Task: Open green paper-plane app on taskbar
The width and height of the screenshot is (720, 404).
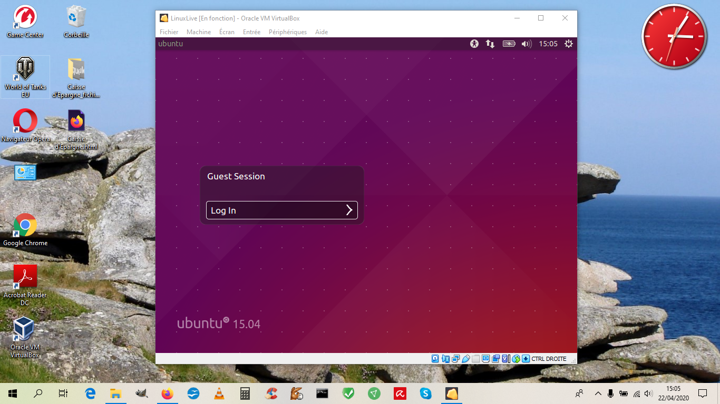Action: pyautogui.click(x=374, y=393)
